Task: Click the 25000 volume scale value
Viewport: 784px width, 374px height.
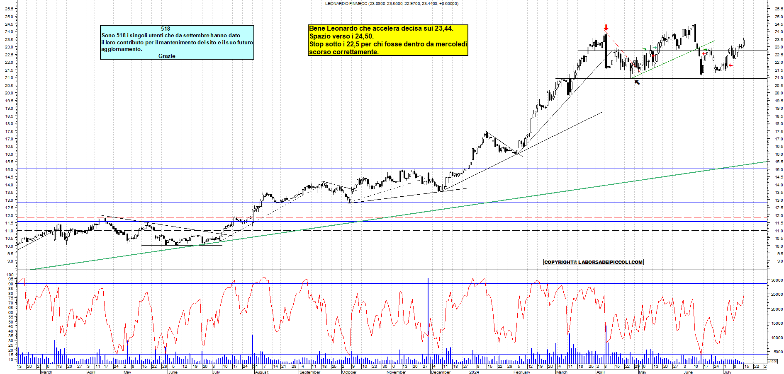Action: point(777,294)
